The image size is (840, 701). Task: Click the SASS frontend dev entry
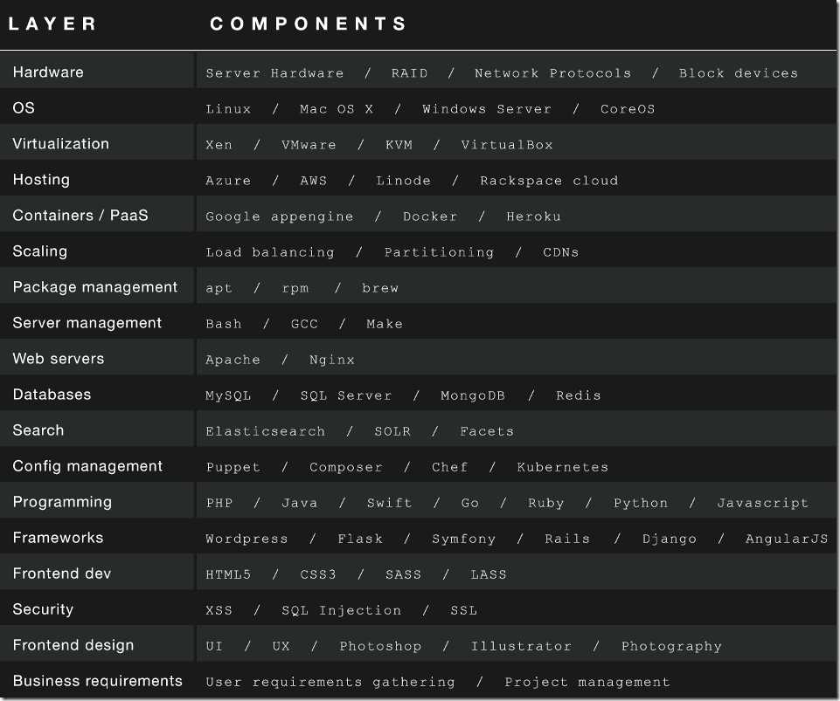pos(403,574)
